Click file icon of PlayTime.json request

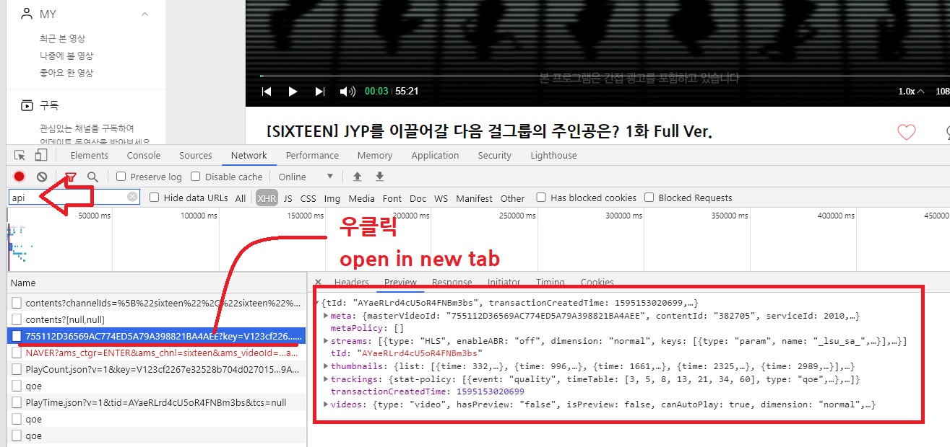click(17, 402)
